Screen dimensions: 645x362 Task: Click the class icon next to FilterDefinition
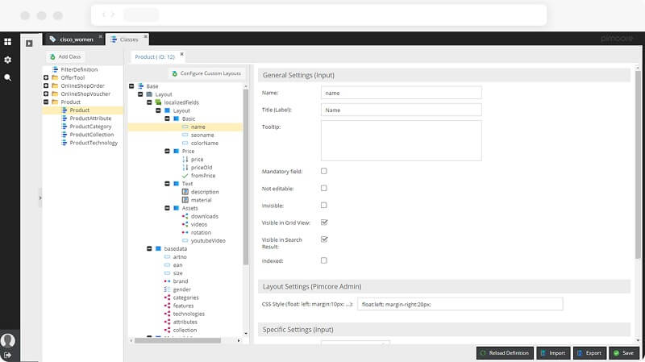55,69
